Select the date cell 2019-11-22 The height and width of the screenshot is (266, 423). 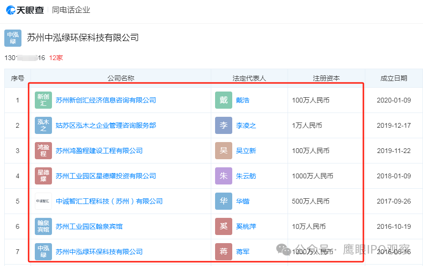point(394,151)
